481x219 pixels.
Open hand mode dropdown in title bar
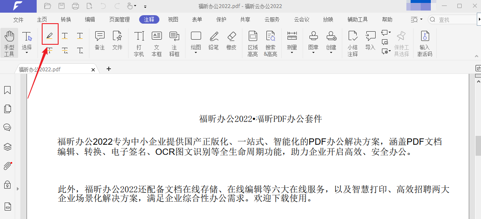coord(135,6)
